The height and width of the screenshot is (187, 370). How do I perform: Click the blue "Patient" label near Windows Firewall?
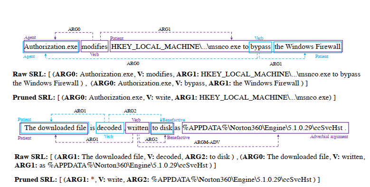[322, 56]
